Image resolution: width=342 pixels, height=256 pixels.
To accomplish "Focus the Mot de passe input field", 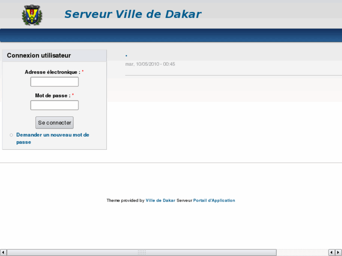I will (x=55, y=105).
